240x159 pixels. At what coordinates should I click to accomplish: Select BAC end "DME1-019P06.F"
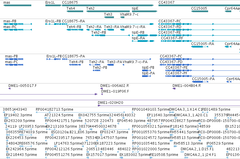115,91
